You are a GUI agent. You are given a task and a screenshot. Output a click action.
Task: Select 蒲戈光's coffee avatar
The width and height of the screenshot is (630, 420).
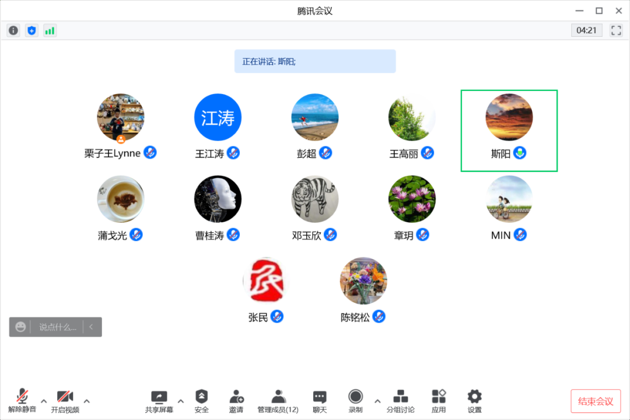[121, 199]
